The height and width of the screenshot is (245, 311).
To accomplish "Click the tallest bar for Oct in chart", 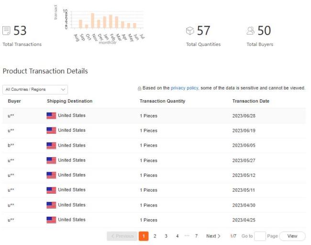I will [93, 21].
